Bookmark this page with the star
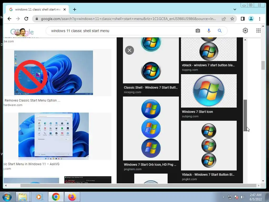 click(232, 19)
